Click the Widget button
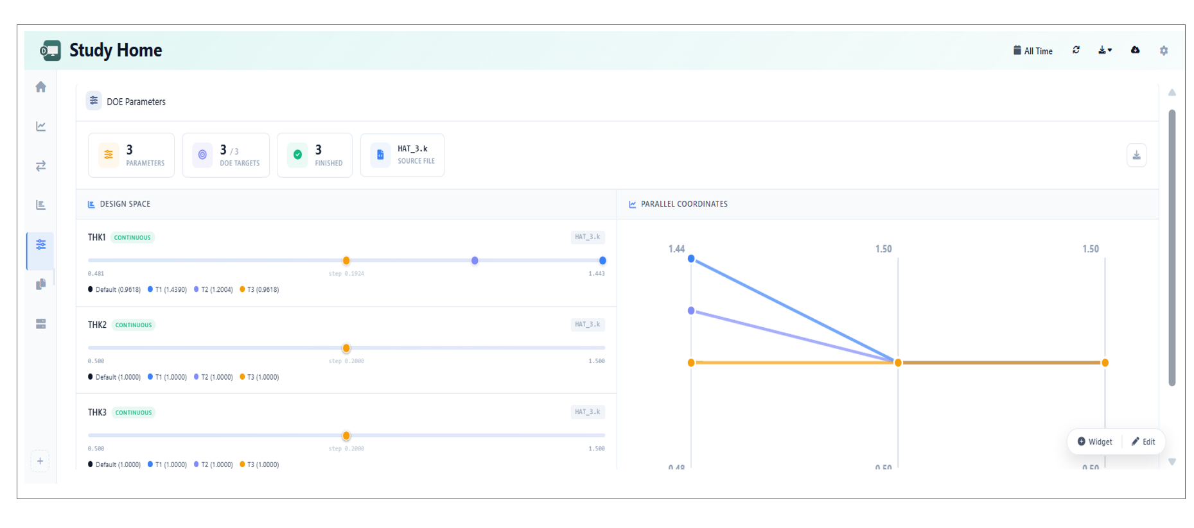The image size is (1194, 528). click(1094, 441)
